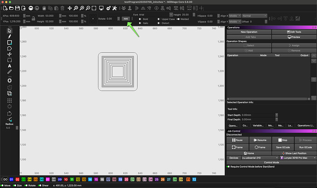Image resolution: width=317 pixels, height=188 pixels.
Task: Toggle Require Control Mode before Start/Send
Action: [228, 166]
